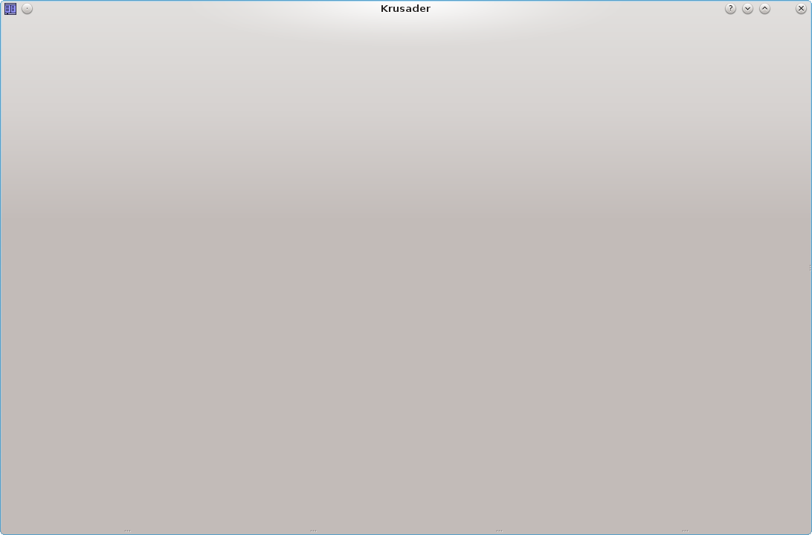Close the Krusader window
Viewport: 812px width, 535px height.
(801, 9)
